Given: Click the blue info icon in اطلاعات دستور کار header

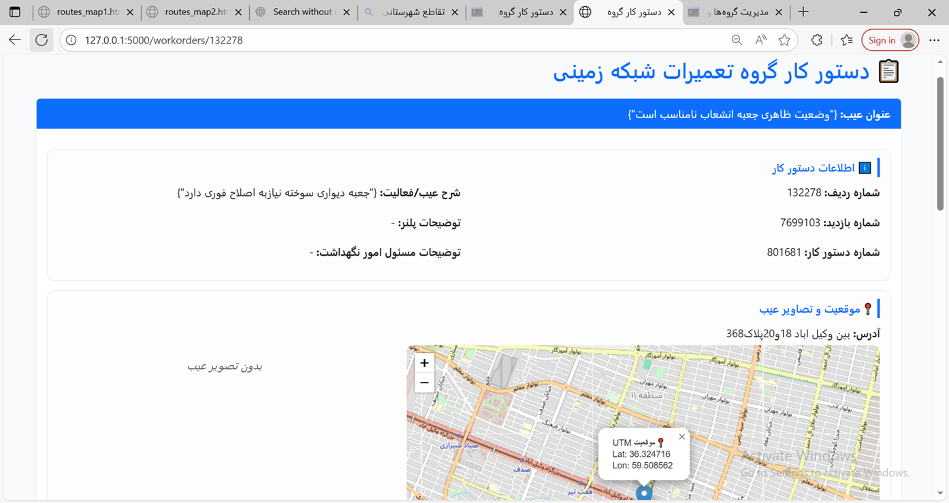Looking at the screenshot, I should tap(865, 167).
